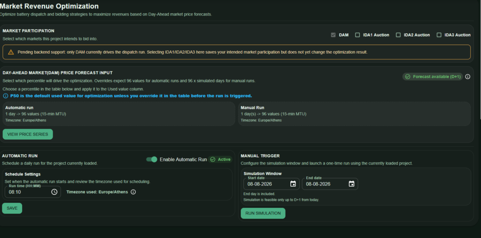Toggle the DAM market checkbox
This screenshot has width=481, height=238.
[x=334, y=35]
